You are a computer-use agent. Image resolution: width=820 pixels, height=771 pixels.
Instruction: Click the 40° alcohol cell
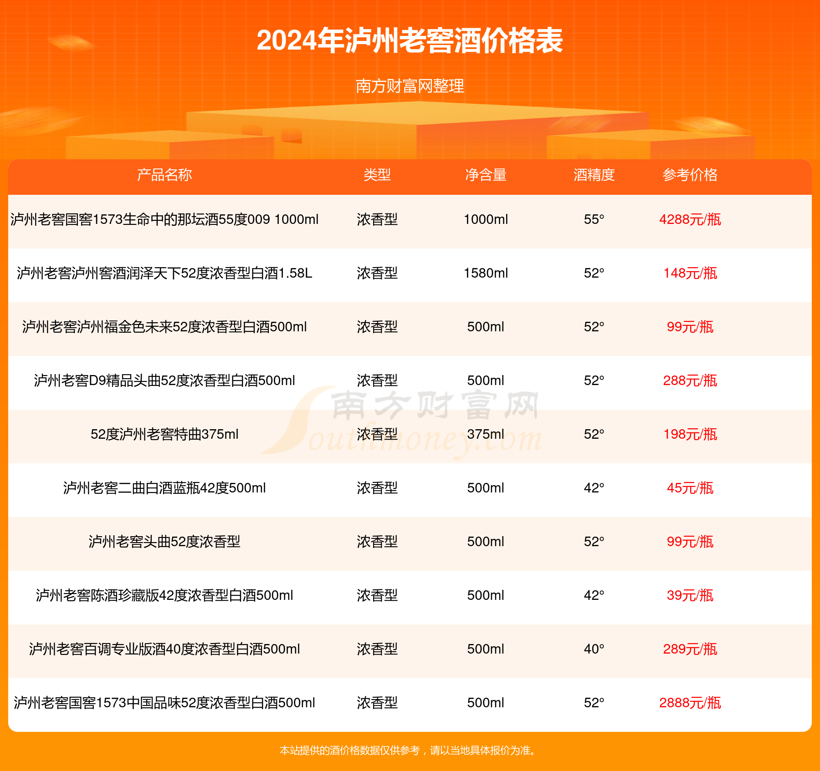[x=594, y=649]
